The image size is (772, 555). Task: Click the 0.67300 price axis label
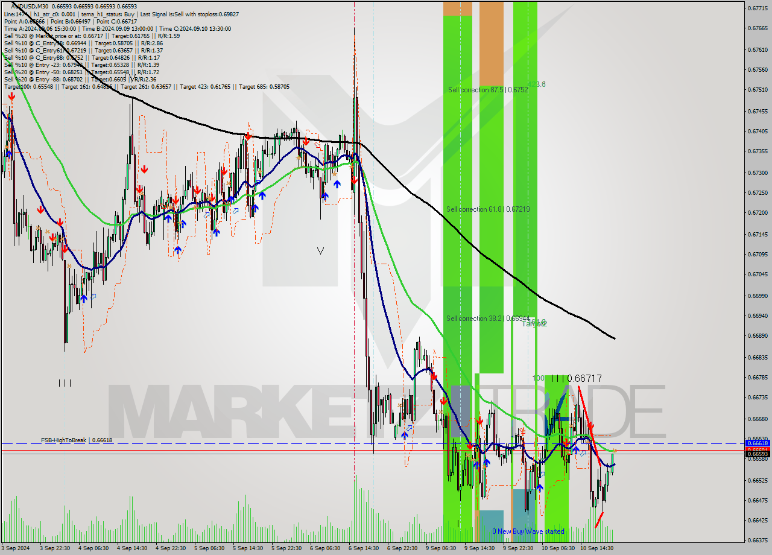758,173
